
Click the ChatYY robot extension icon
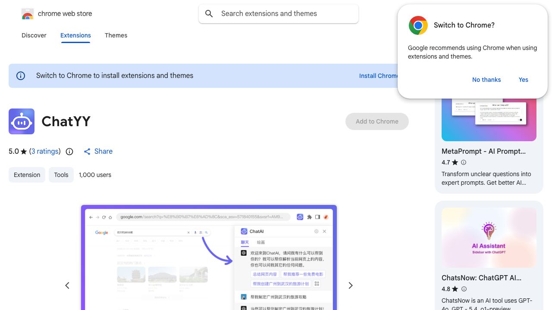(x=22, y=121)
